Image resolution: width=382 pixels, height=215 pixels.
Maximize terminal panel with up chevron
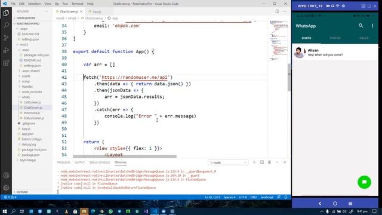[x=277, y=162]
